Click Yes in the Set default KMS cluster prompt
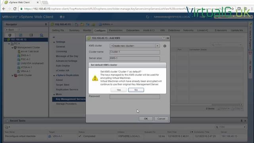The width and height of the screenshot is (254, 143). (x=119, y=90)
